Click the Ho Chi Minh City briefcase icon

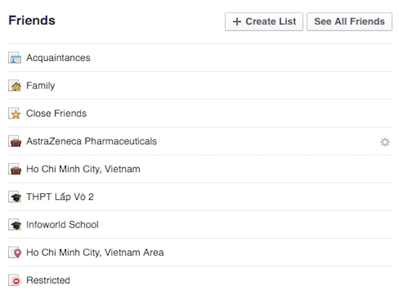(15, 169)
